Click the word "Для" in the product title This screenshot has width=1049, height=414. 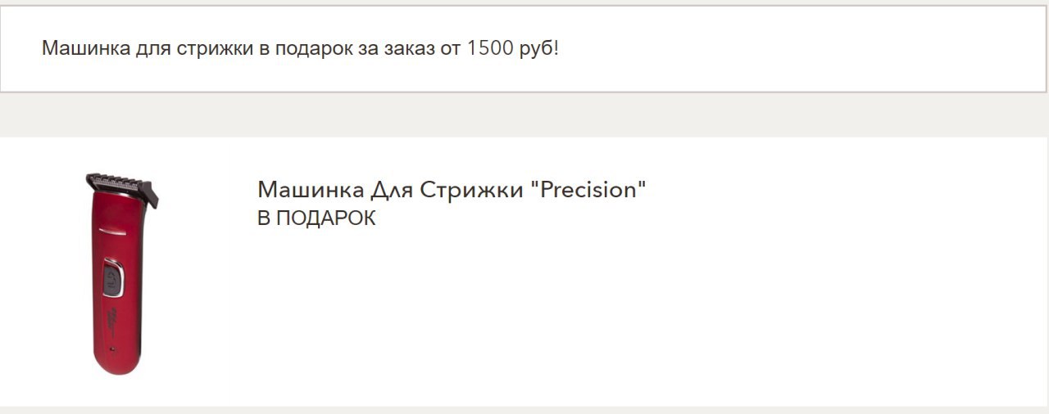(x=391, y=189)
